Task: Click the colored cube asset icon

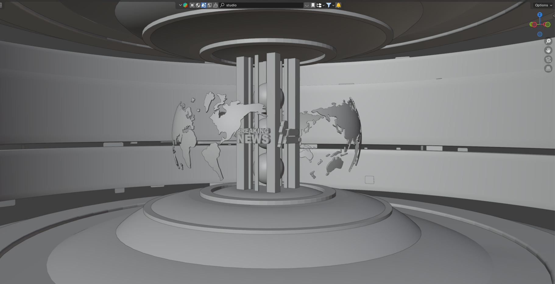Action: click(x=185, y=5)
